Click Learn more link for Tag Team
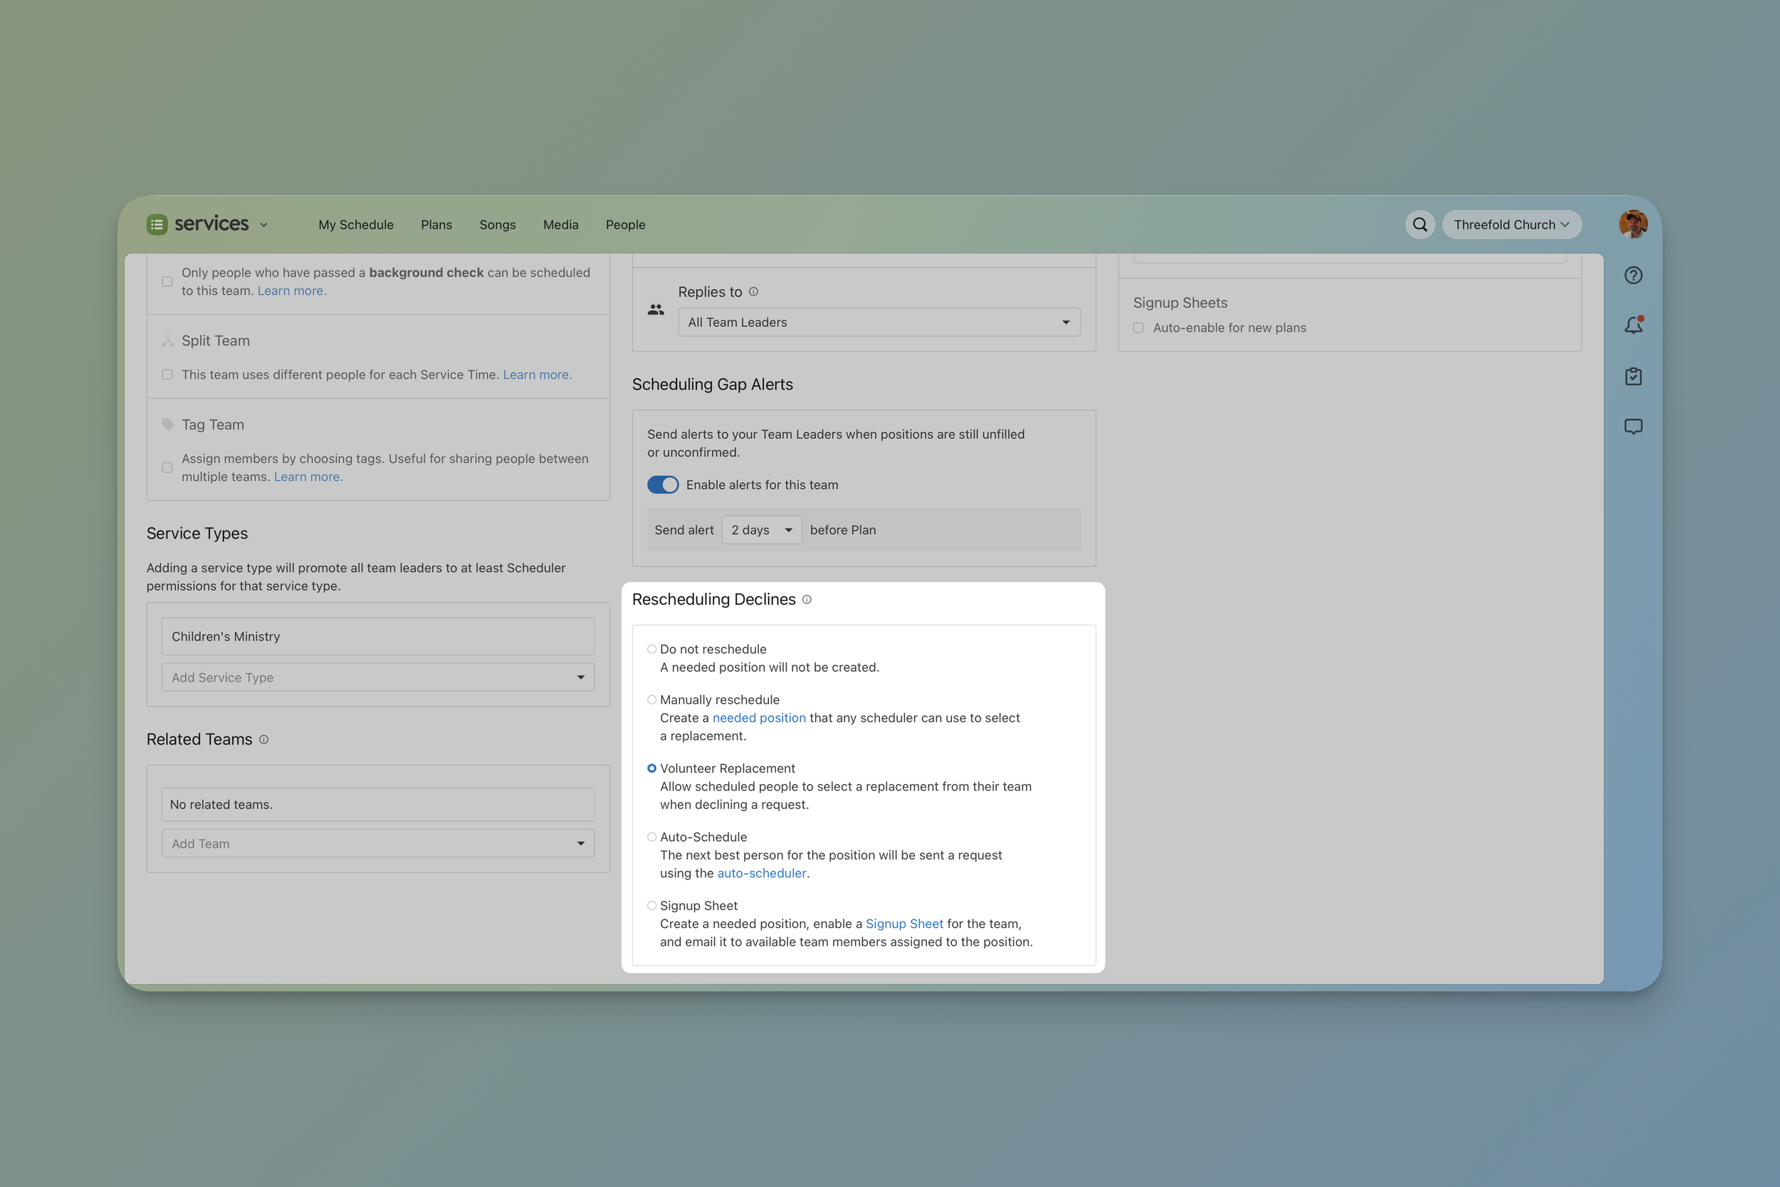 click(x=308, y=477)
